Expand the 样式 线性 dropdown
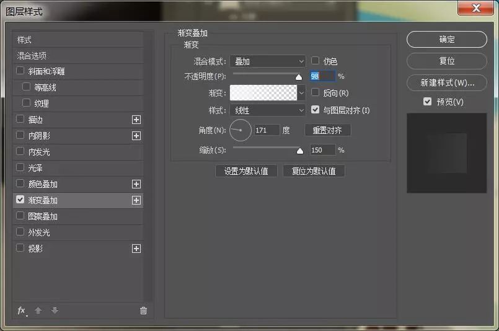Screen dimensions: 499x331 click(268, 110)
